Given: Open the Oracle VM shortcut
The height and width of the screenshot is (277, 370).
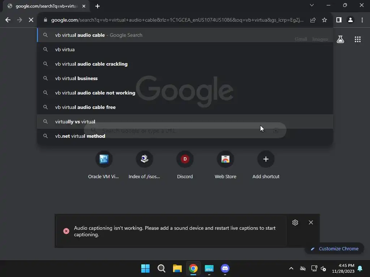Looking at the screenshot, I should click(x=104, y=165).
